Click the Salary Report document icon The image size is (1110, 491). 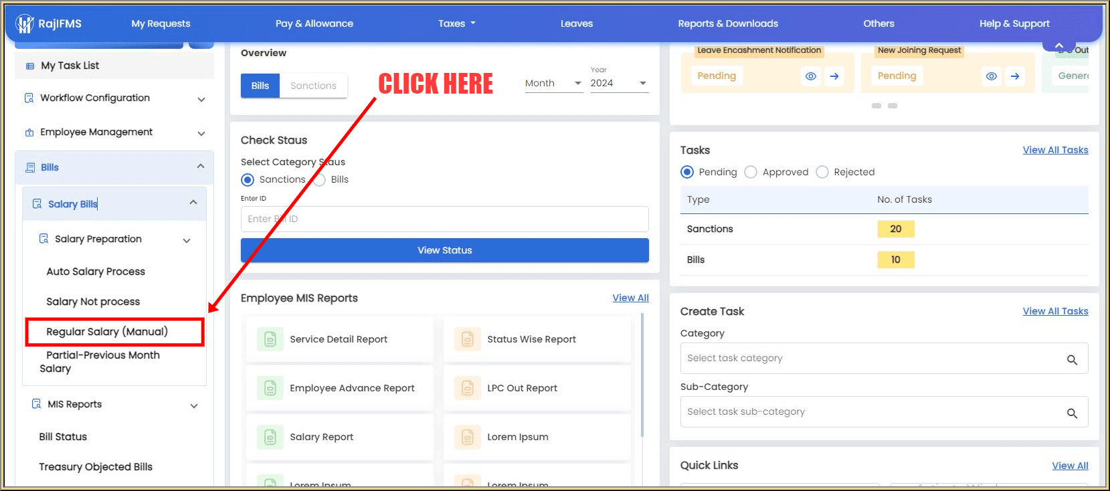(270, 437)
